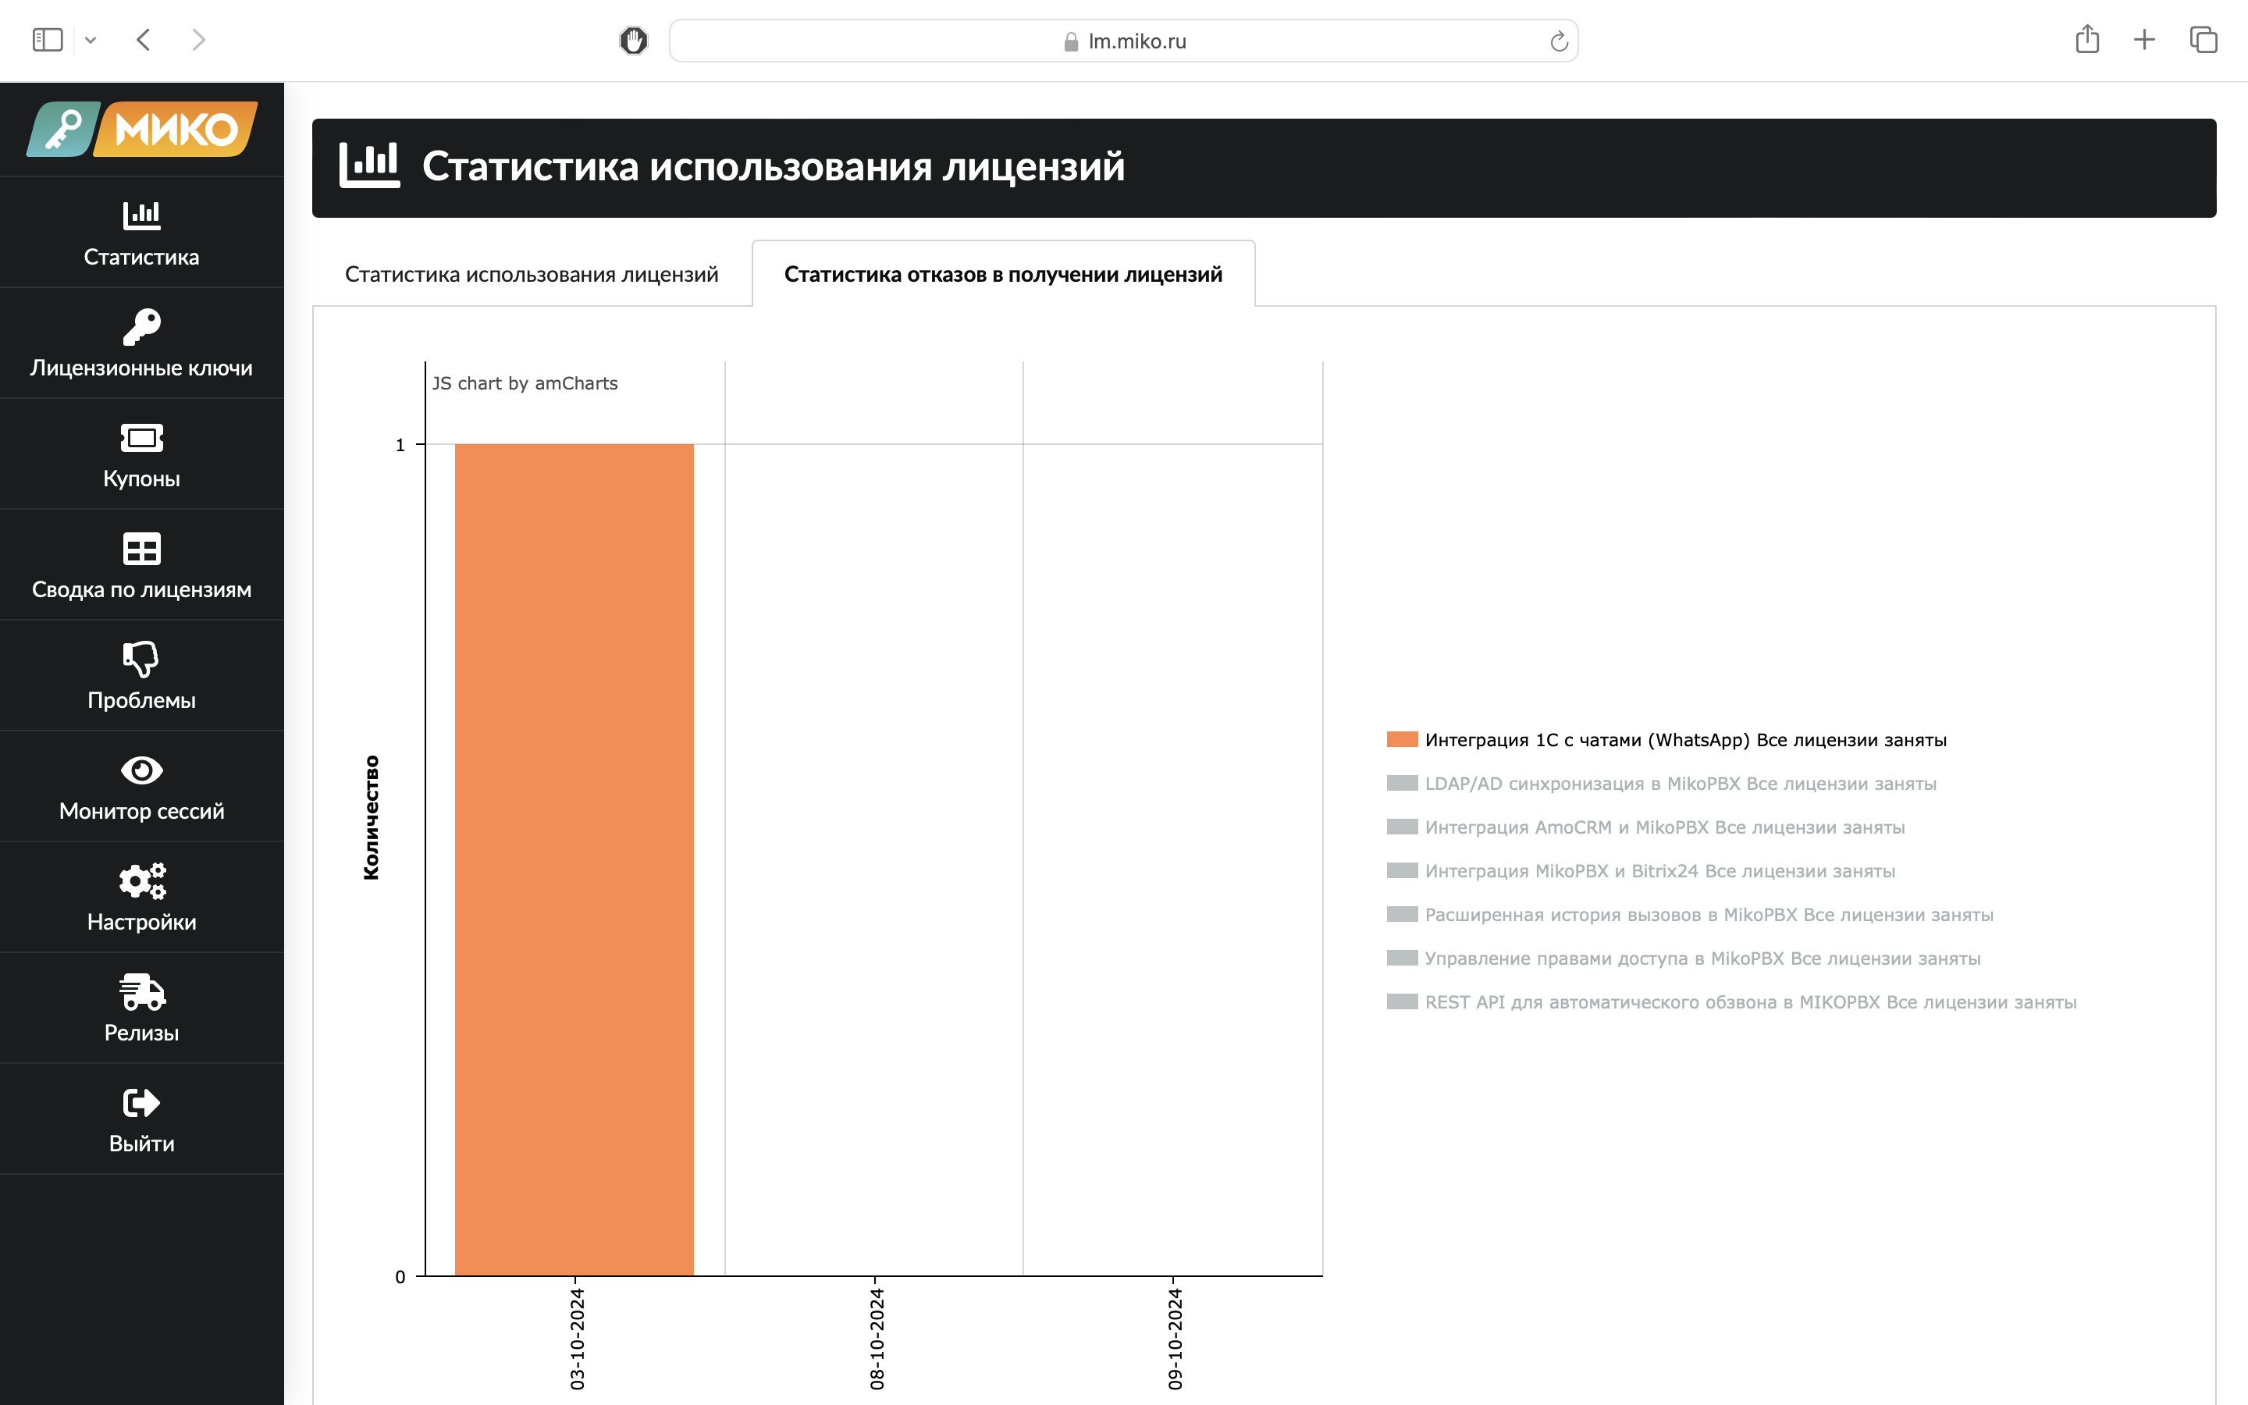Image resolution: width=2248 pixels, height=1405 pixels.
Task: Open the Монитор сессий eye icon
Action: tap(141, 770)
